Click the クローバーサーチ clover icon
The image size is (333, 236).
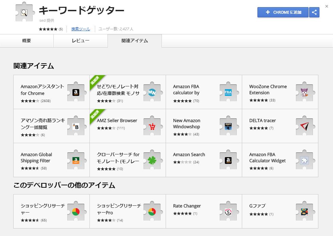point(153,159)
